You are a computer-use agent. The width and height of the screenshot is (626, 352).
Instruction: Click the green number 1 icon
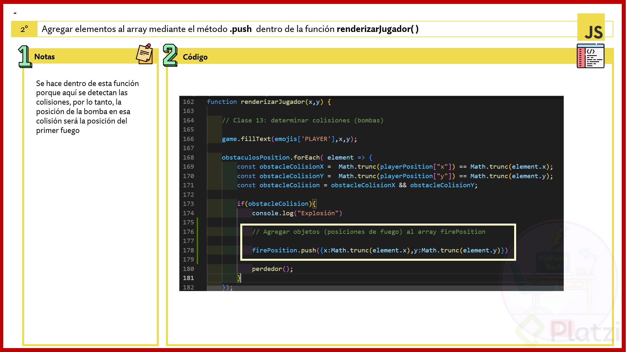pos(25,56)
